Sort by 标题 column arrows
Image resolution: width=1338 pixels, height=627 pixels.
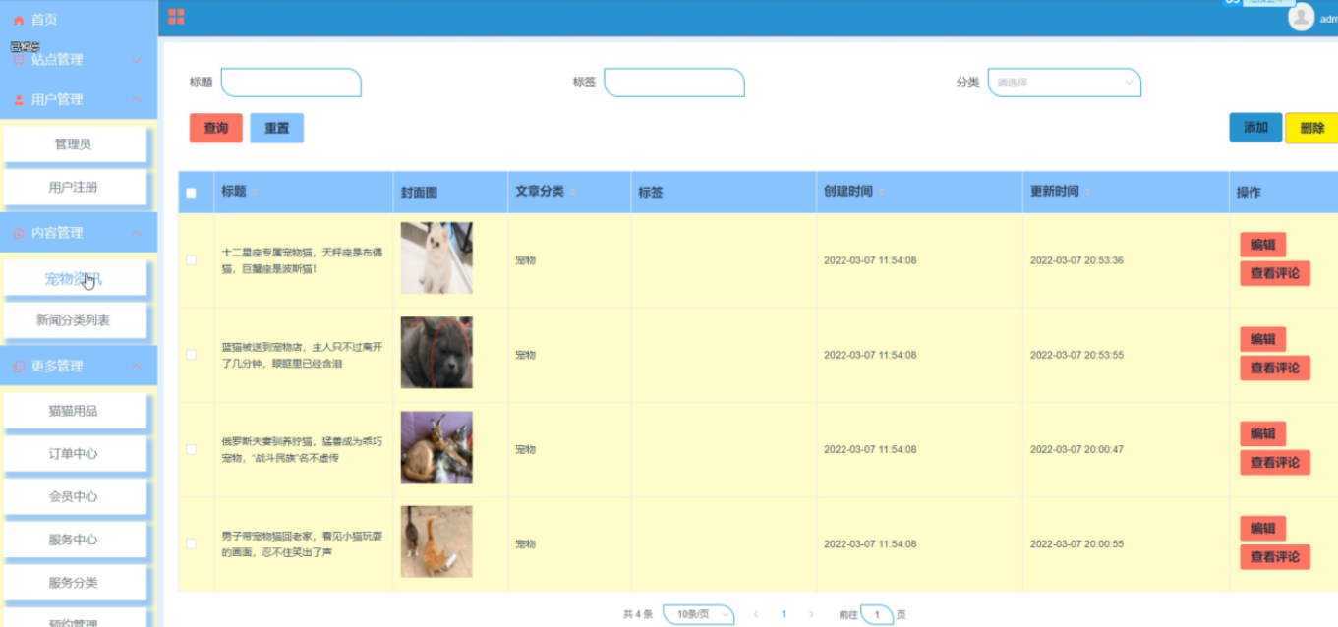[255, 193]
